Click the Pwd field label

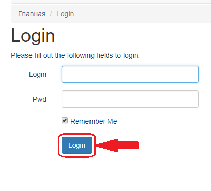pyautogui.click(x=39, y=99)
